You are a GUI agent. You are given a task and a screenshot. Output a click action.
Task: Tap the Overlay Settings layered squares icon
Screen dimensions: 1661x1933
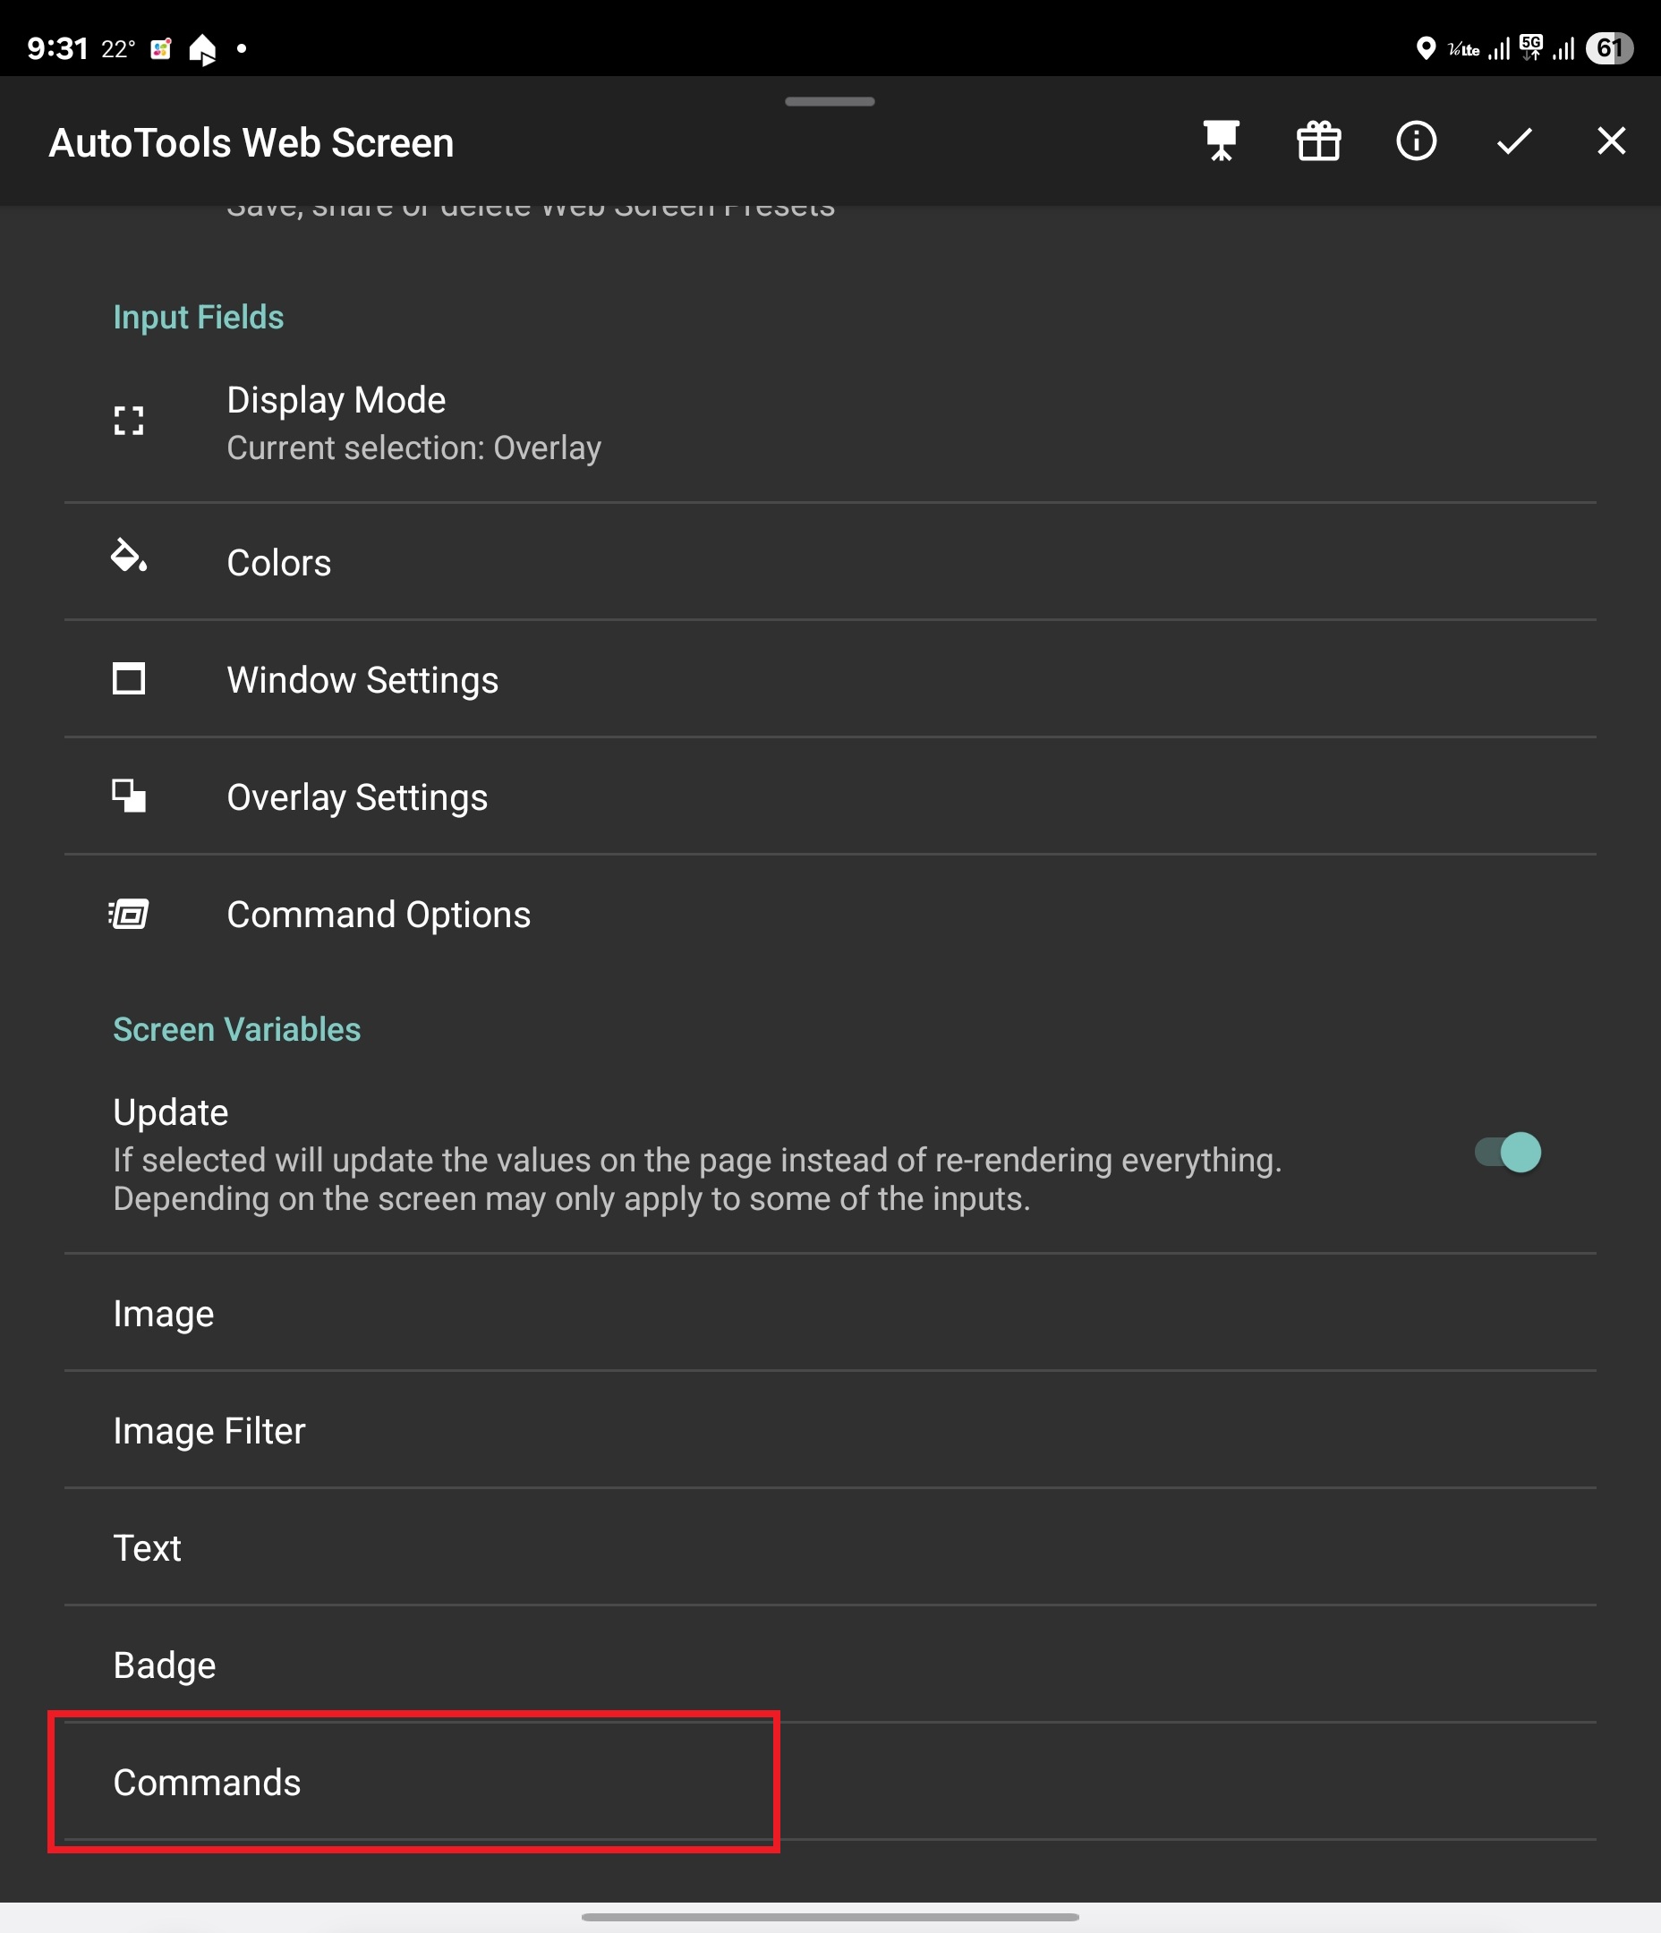coord(129,796)
